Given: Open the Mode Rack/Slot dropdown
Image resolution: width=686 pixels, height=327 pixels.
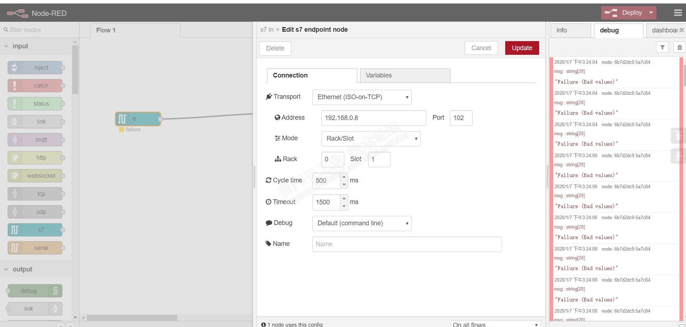Looking at the screenshot, I should click(x=371, y=138).
